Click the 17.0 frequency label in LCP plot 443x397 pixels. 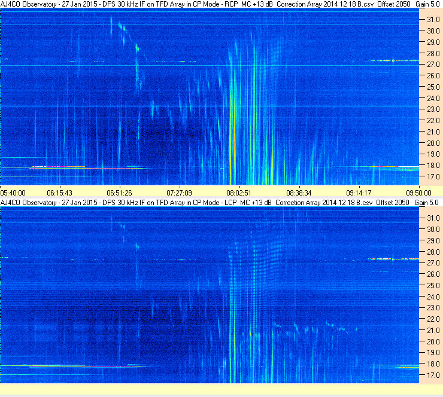pyautogui.click(x=433, y=375)
